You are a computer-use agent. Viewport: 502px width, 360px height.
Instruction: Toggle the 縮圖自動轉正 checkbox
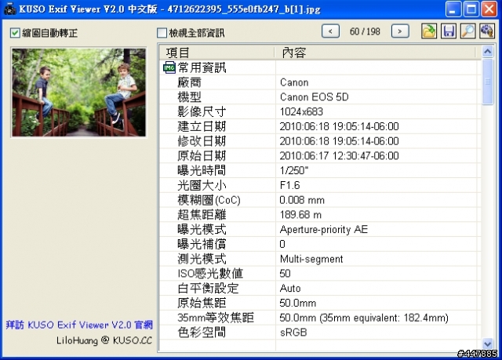coord(15,33)
